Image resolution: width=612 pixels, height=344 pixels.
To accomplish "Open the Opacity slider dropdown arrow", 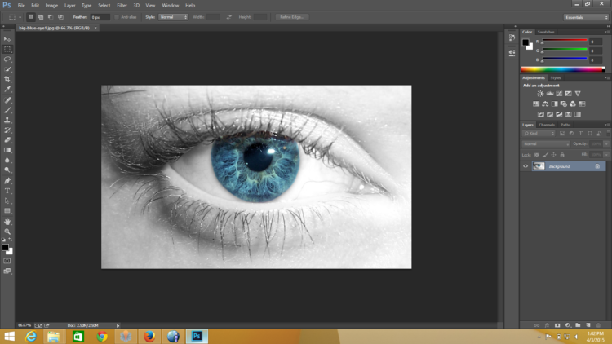I will tap(606, 144).
